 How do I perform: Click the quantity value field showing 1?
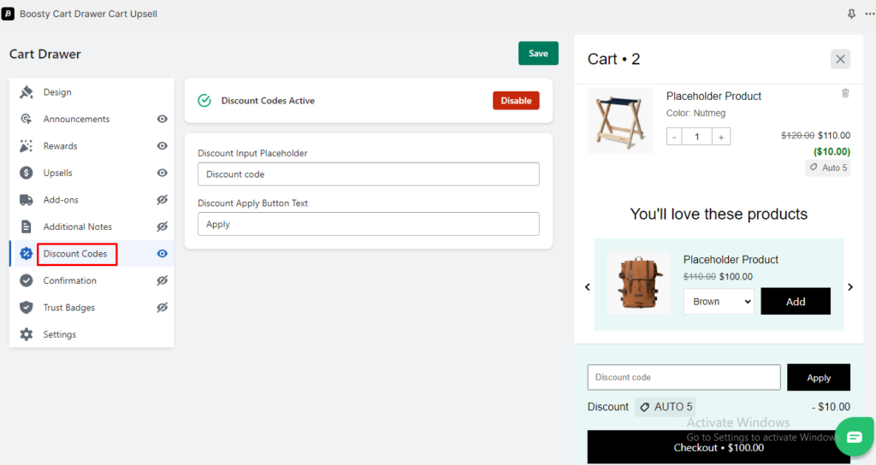[697, 137]
